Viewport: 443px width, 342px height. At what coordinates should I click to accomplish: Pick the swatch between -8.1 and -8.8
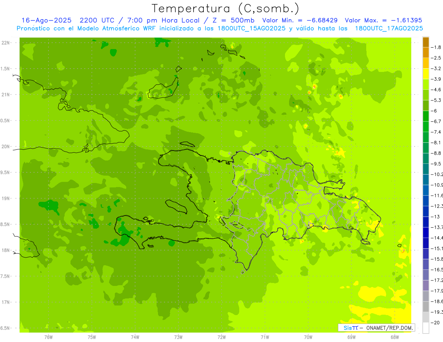tap(426, 148)
